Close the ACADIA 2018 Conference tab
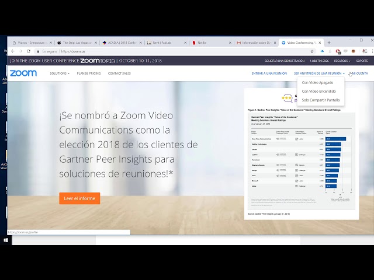 140,43
